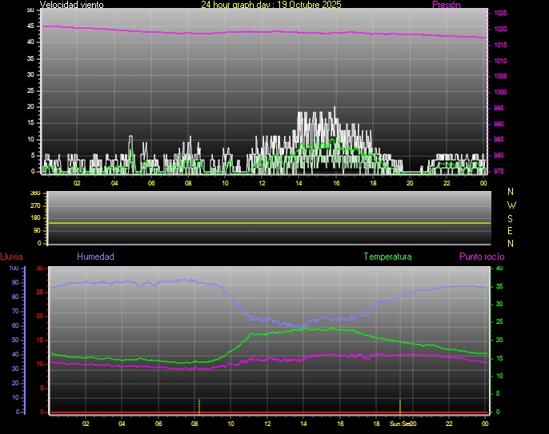Click the 1025 pressure axis value
The width and height of the screenshot is (549, 434).
coord(499,14)
